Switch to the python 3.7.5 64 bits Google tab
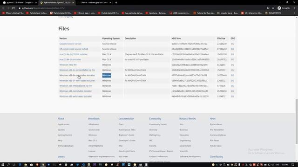This screenshot has width=298, height=167. tap(20, 3)
